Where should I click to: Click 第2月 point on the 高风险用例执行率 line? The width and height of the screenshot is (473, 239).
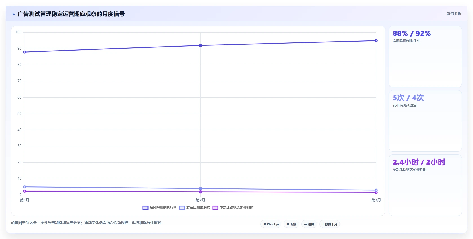pyautogui.click(x=200, y=45)
